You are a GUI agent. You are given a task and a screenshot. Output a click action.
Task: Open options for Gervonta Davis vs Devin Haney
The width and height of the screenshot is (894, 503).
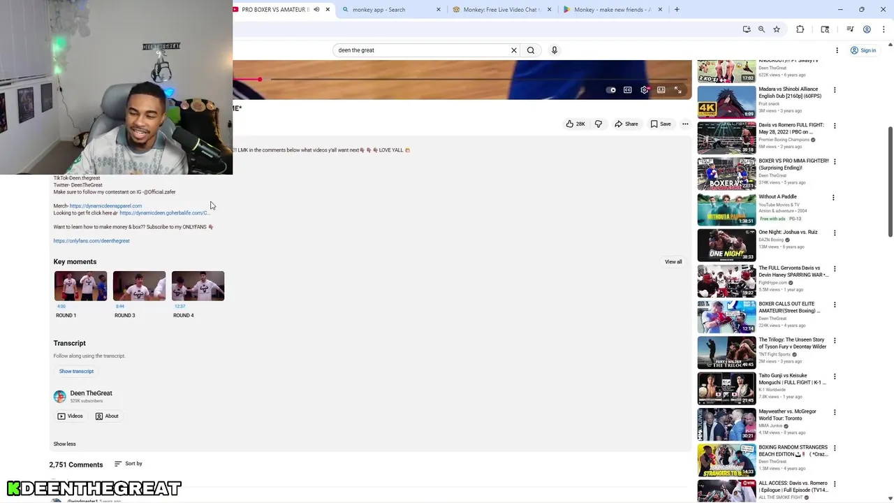[x=834, y=269]
